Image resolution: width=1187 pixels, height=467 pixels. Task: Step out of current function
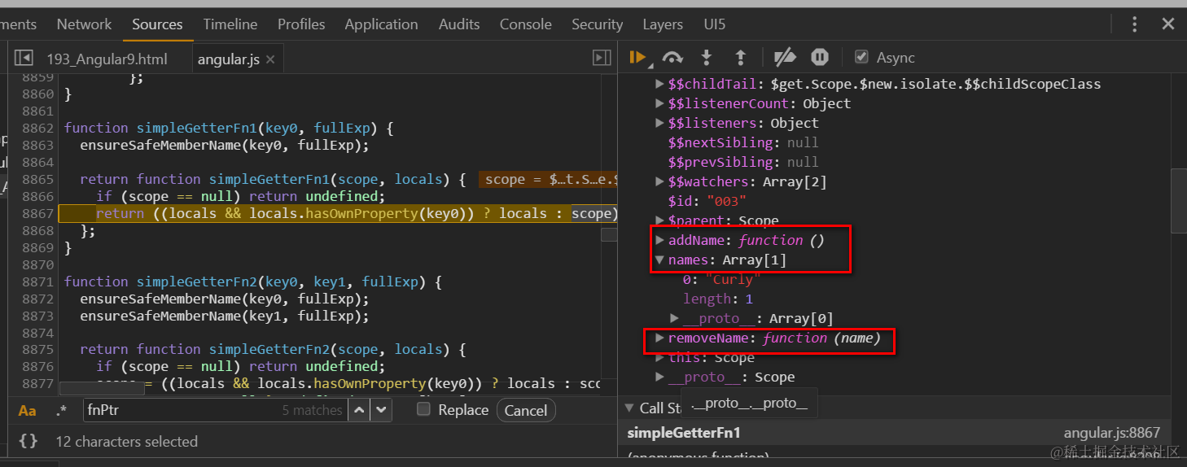[740, 57]
